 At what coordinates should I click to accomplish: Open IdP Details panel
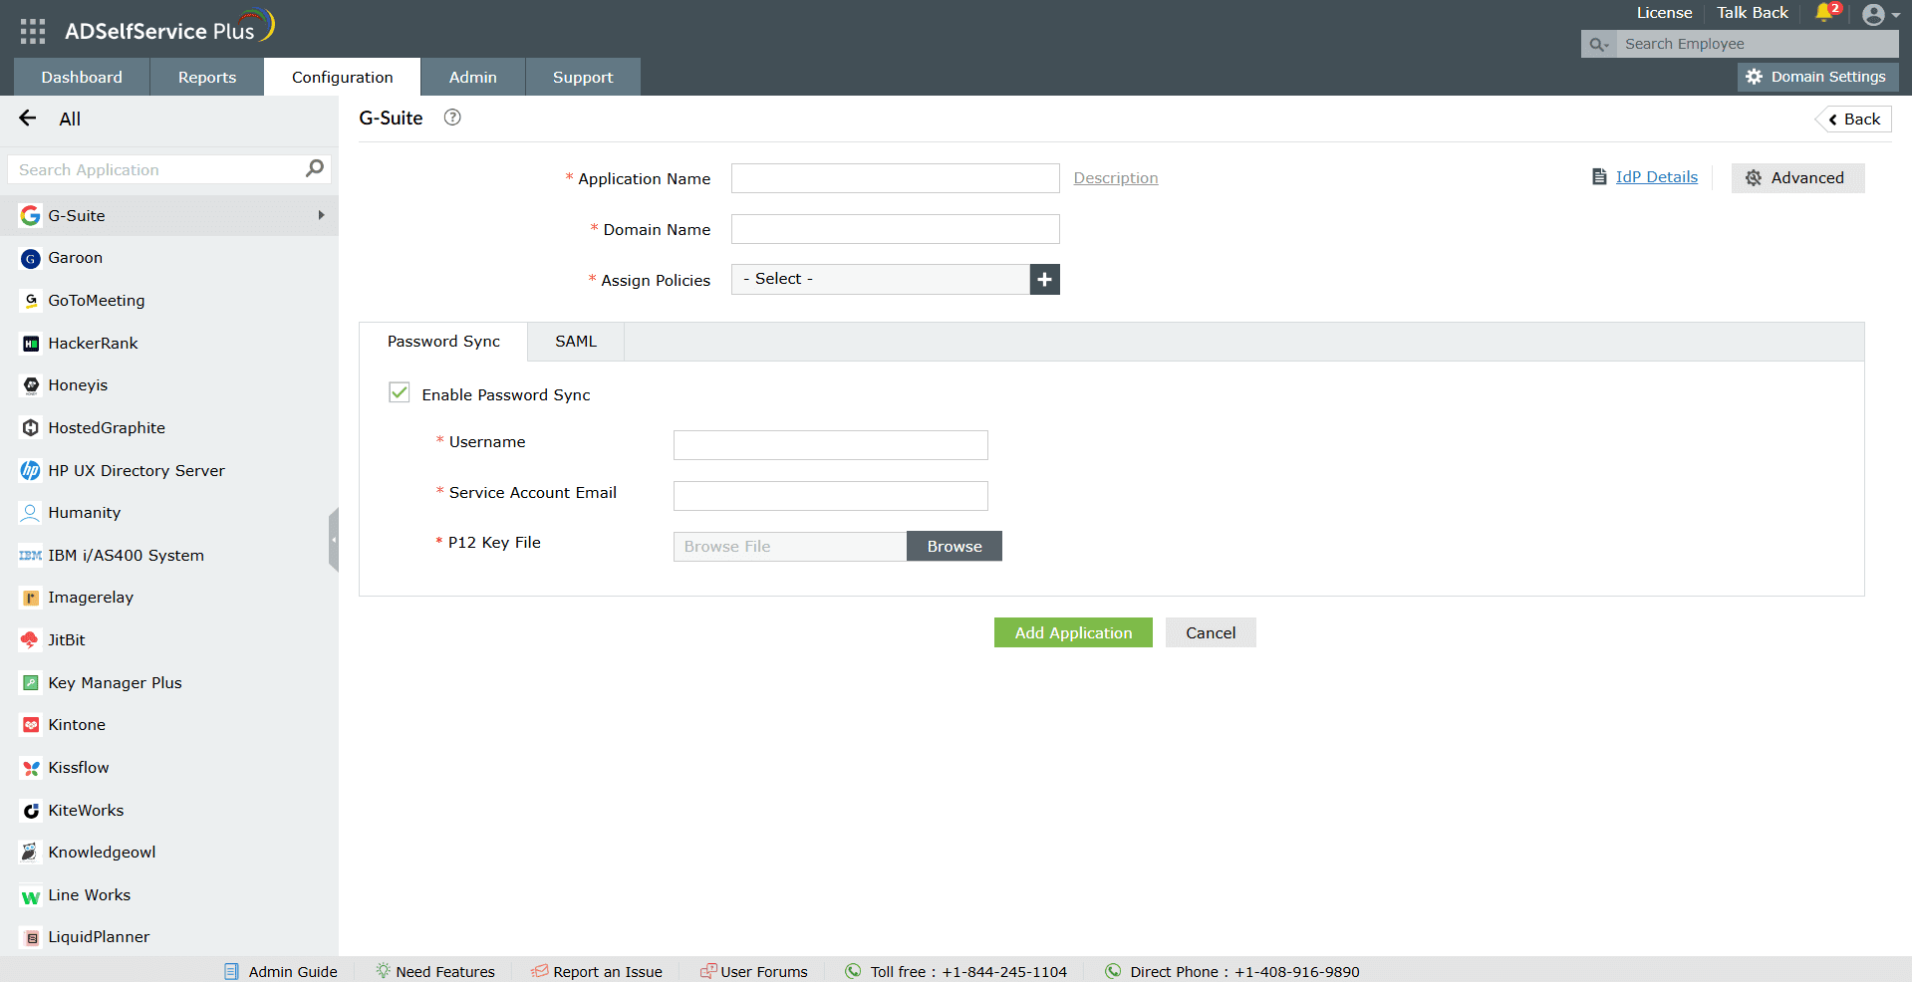tap(1656, 177)
